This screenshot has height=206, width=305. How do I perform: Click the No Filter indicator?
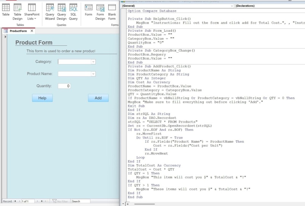[x=60, y=201]
